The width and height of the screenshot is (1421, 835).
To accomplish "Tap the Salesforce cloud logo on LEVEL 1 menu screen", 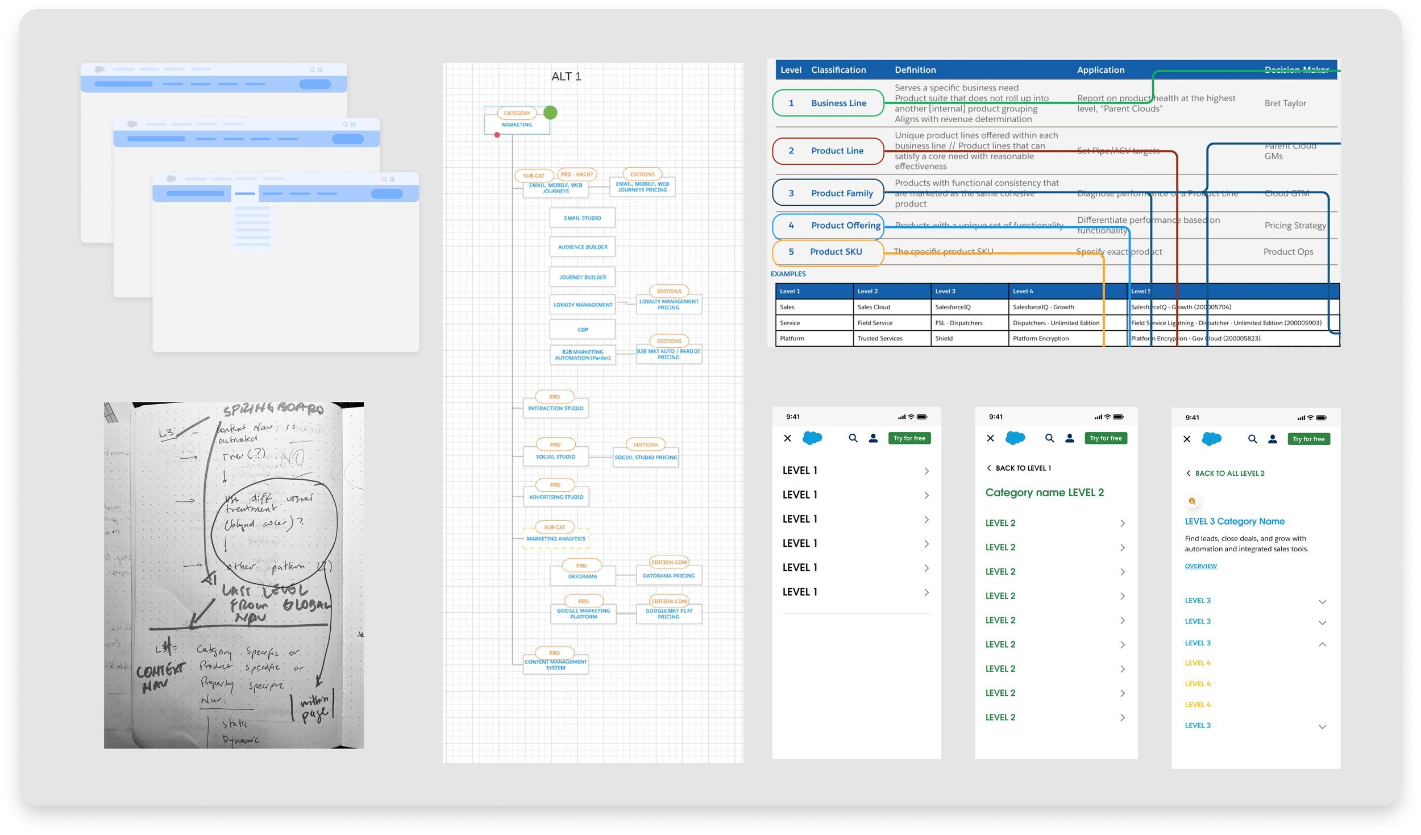I will coord(812,438).
